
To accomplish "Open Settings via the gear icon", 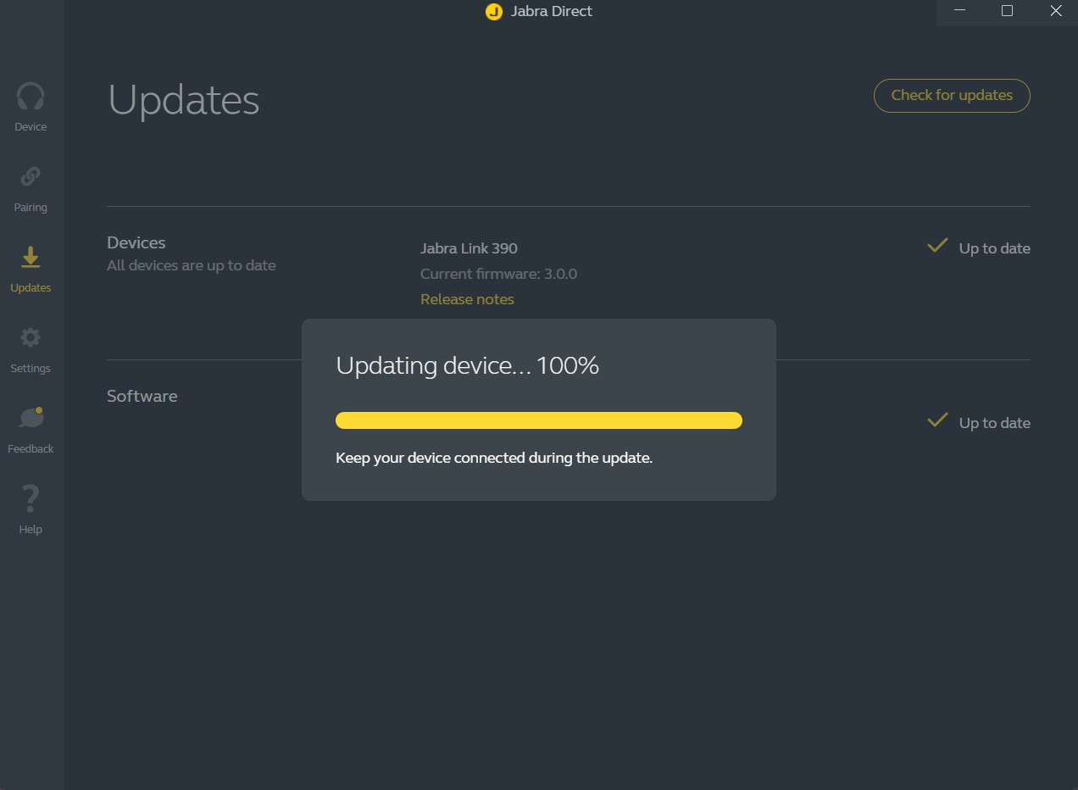I will 31,338.
